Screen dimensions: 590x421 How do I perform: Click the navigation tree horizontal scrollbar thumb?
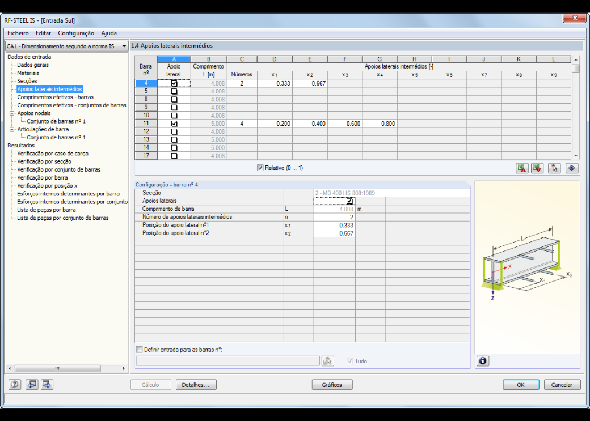[x=57, y=368]
